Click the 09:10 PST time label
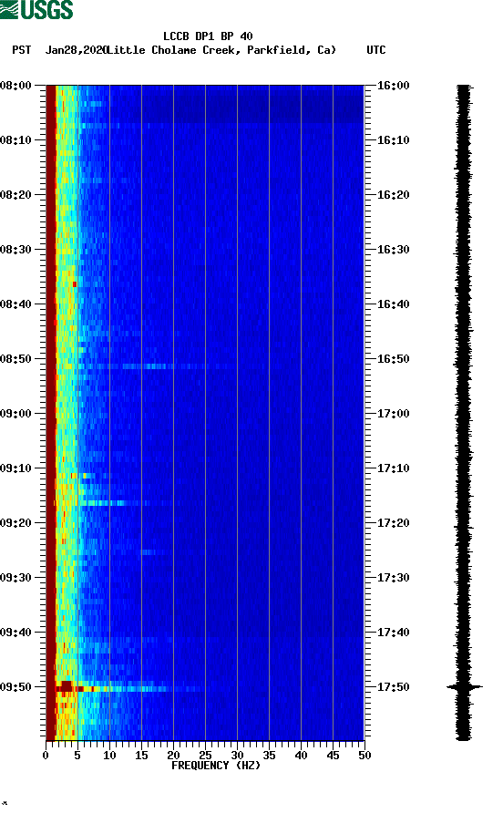503x813 pixels. click(x=15, y=468)
